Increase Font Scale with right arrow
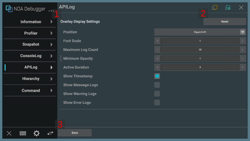The height and width of the screenshot is (141, 250). (243, 41)
